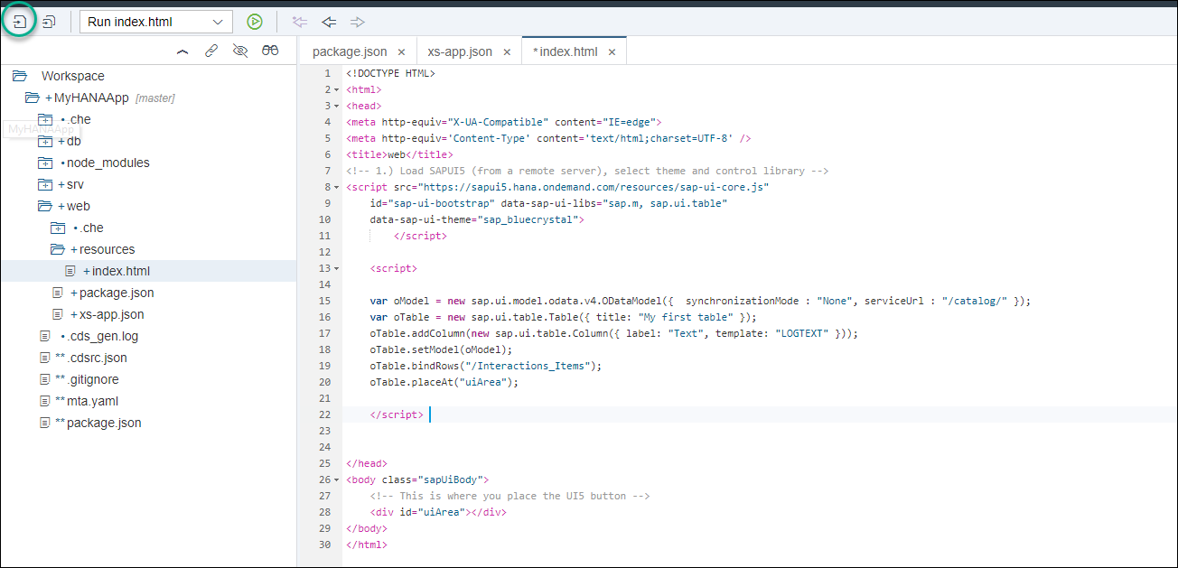Image resolution: width=1178 pixels, height=568 pixels.
Task: Run the app with green play button
Action: tap(255, 21)
